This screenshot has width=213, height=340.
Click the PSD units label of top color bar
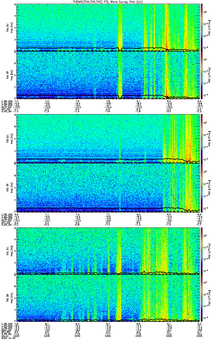pyautogui.click(x=210, y=27)
